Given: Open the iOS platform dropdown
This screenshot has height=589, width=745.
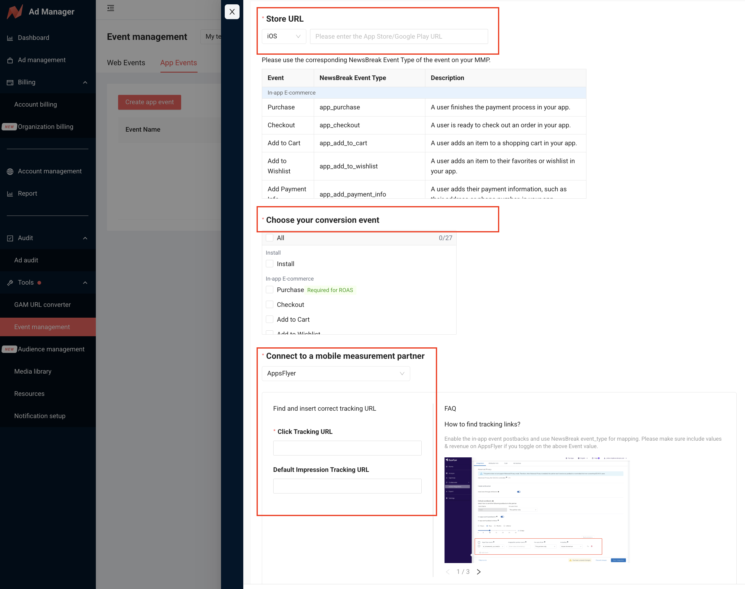Looking at the screenshot, I should coord(283,36).
